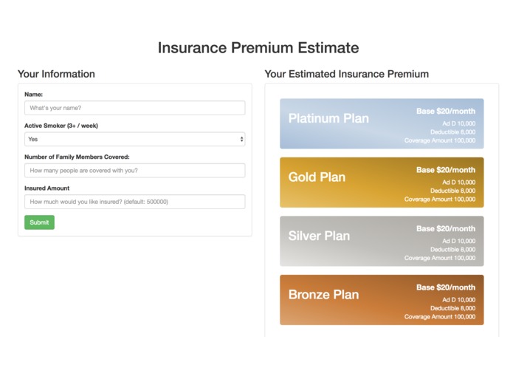
Task: Select the Bronze Plan card
Action: tap(382, 300)
